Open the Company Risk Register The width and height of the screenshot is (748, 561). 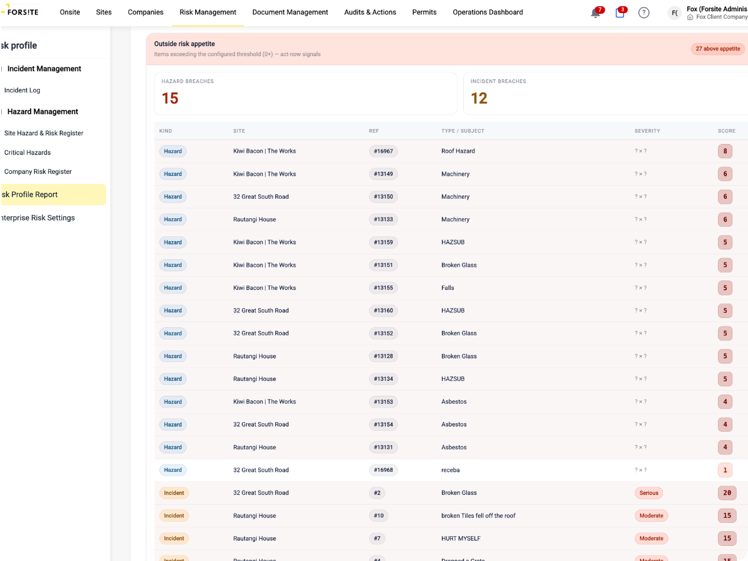[38, 172]
